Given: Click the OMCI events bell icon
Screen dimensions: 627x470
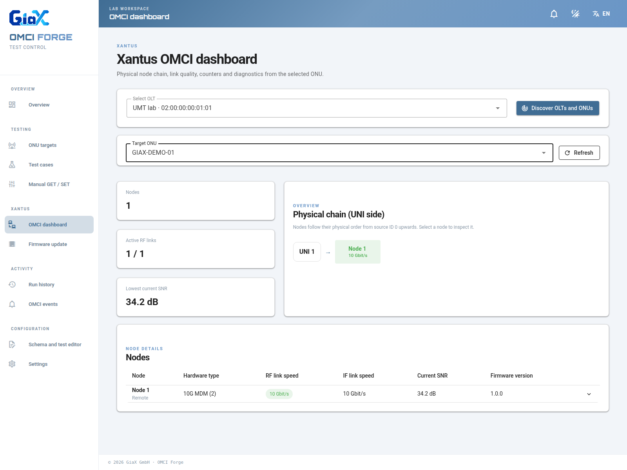Looking at the screenshot, I should click(12, 304).
